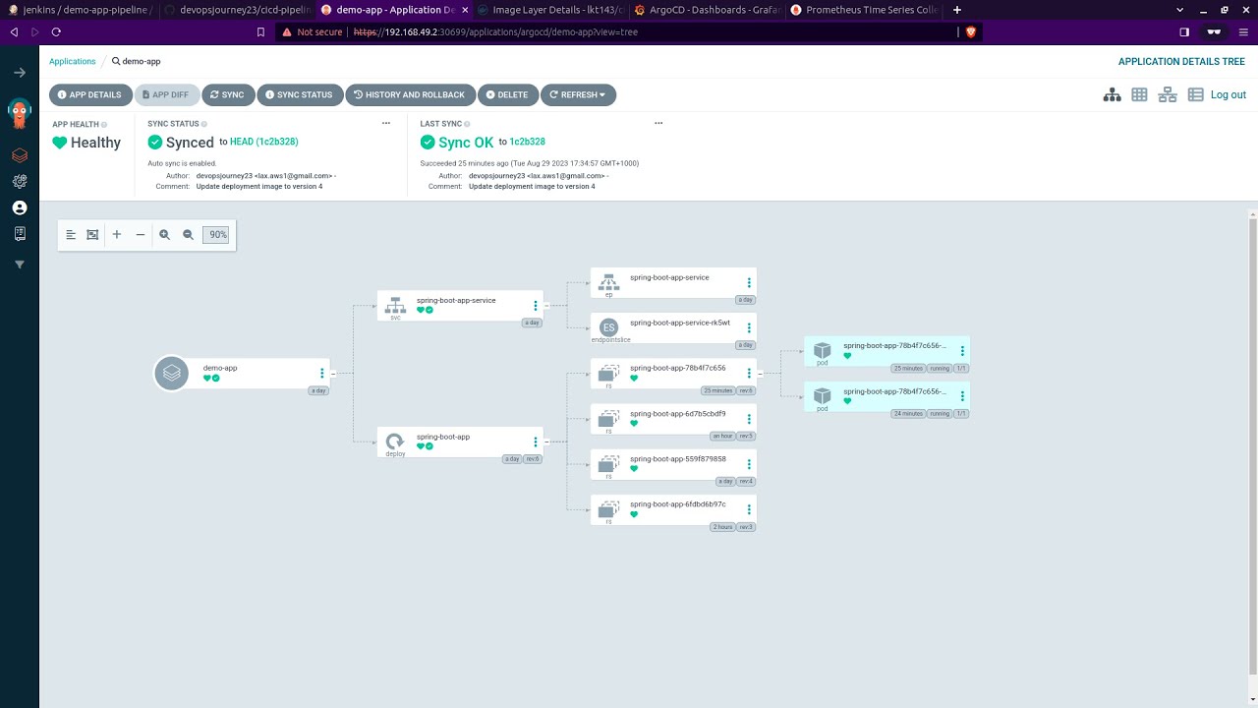
Task: Collapse children of spring-boot-app deploy node
Action: click(547, 442)
